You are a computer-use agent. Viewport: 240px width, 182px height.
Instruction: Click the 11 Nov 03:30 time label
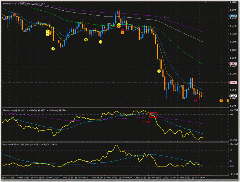(x=81, y=177)
